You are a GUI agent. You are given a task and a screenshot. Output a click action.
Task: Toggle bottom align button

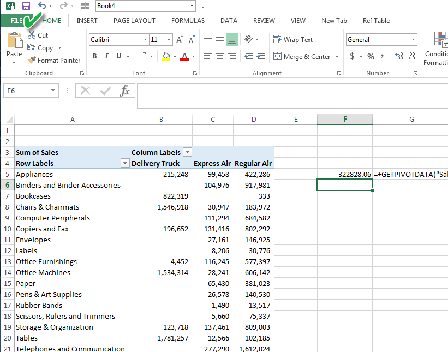[x=232, y=39]
